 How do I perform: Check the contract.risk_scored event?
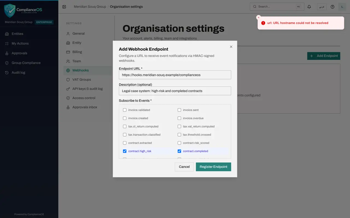(179, 143)
